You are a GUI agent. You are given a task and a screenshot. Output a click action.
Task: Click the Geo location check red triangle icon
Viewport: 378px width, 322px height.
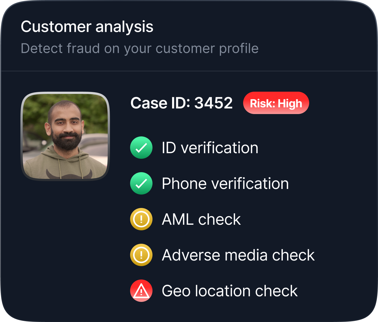pyautogui.click(x=141, y=291)
